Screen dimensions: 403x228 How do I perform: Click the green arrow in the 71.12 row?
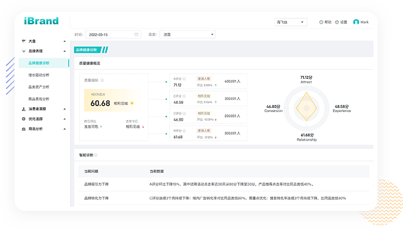point(216,85)
